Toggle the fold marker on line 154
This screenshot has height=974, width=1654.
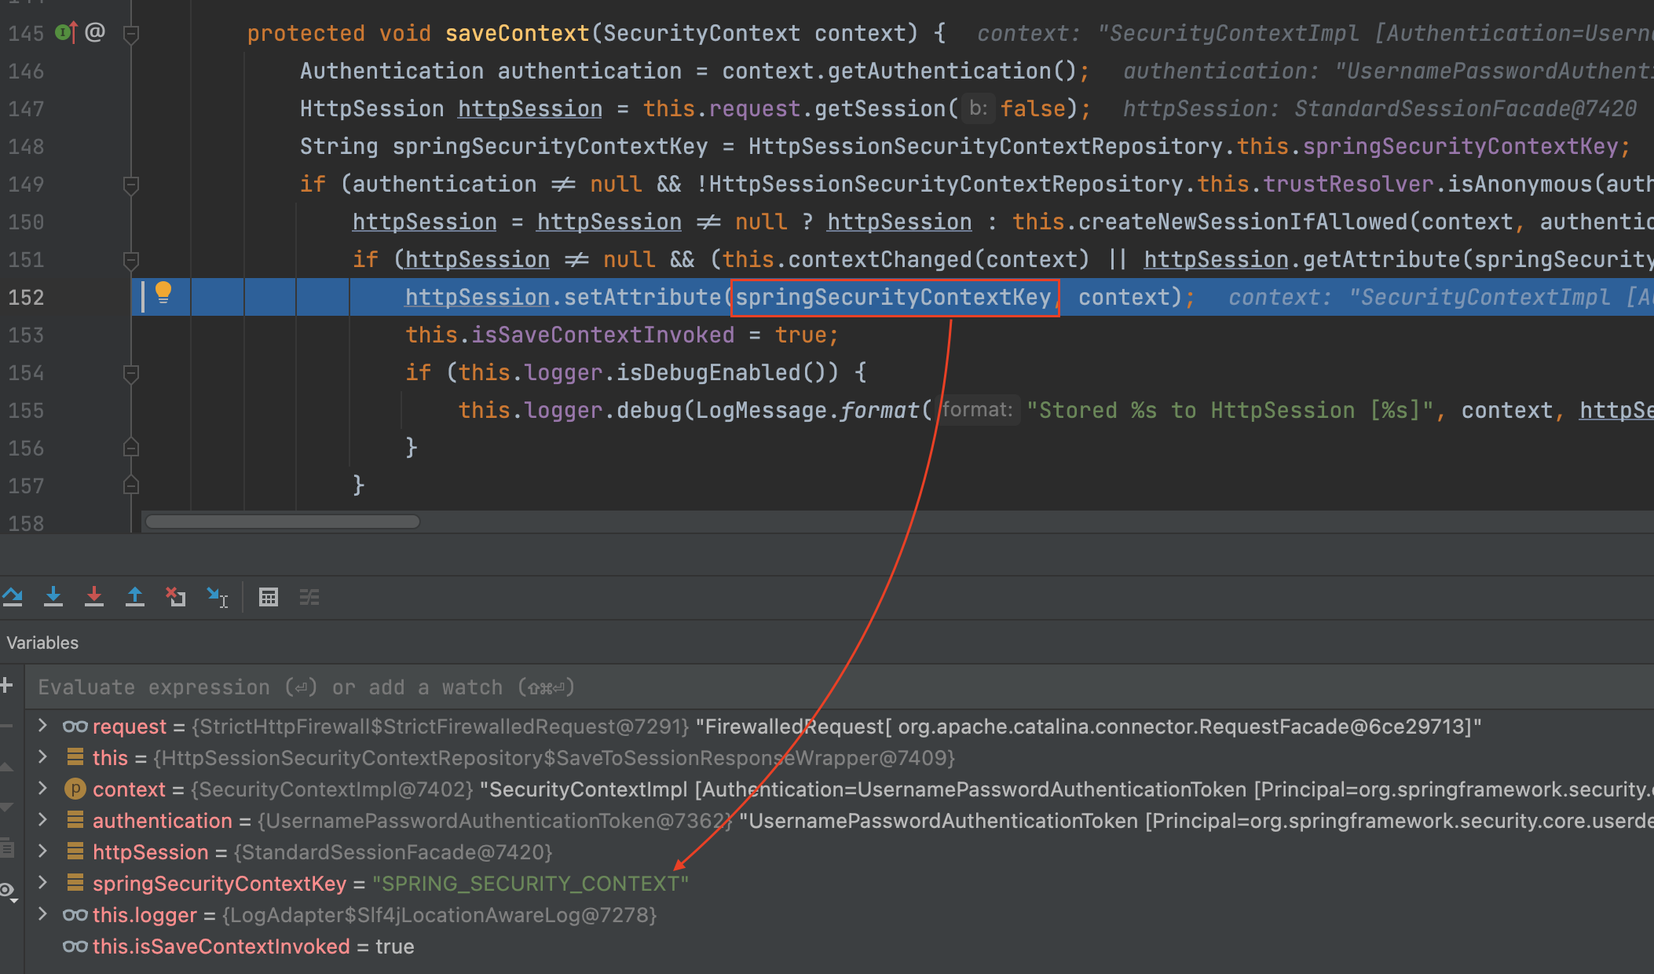pyautogui.click(x=131, y=372)
